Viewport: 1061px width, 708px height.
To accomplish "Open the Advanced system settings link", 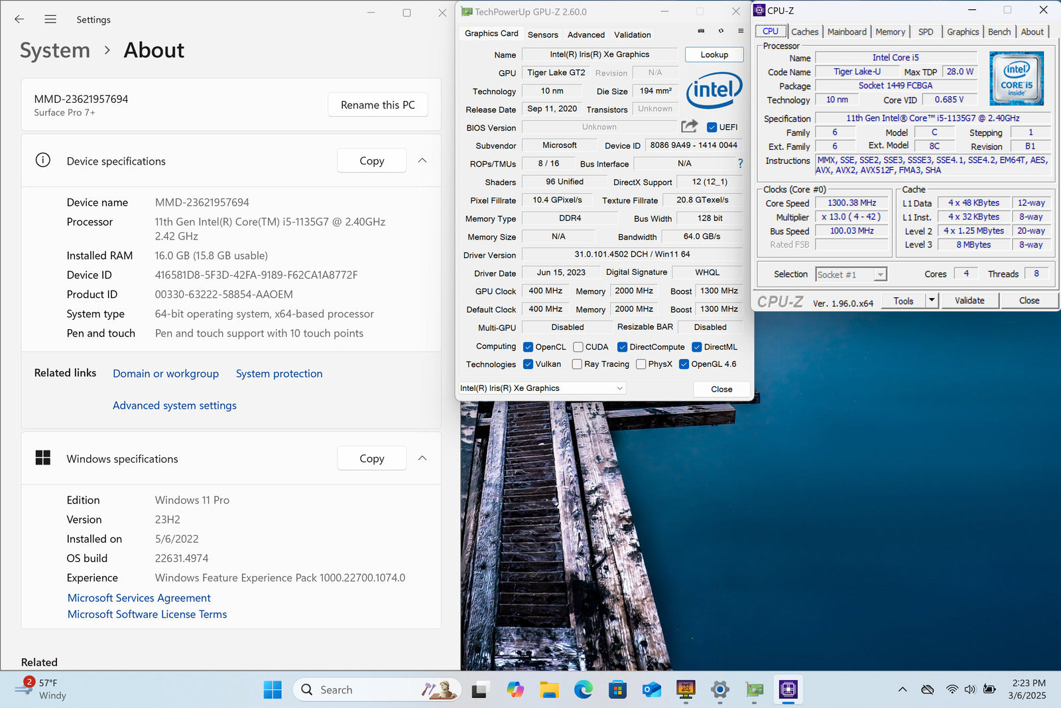I will click(x=174, y=405).
